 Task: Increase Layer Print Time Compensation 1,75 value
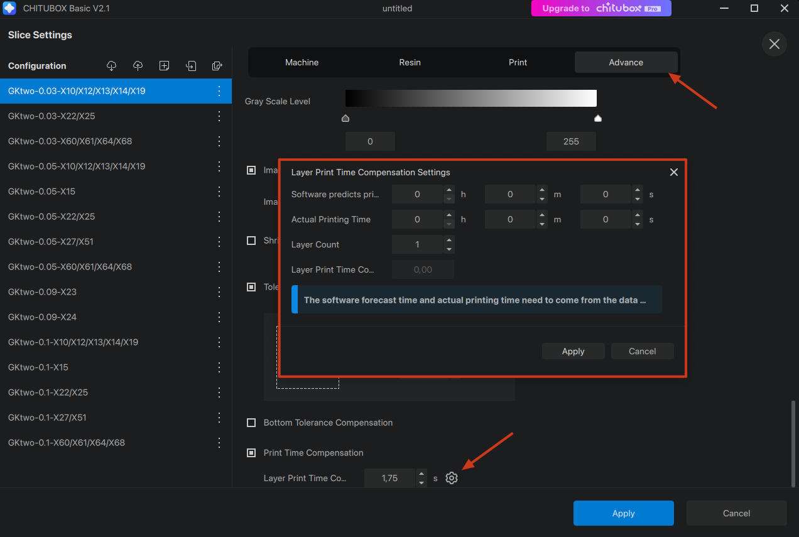pyautogui.click(x=421, y=474)
